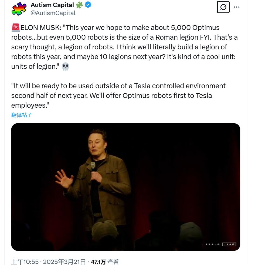Click the green puzzle piece emoji beside name
The image size is (255, 265).
click(79, 5)
